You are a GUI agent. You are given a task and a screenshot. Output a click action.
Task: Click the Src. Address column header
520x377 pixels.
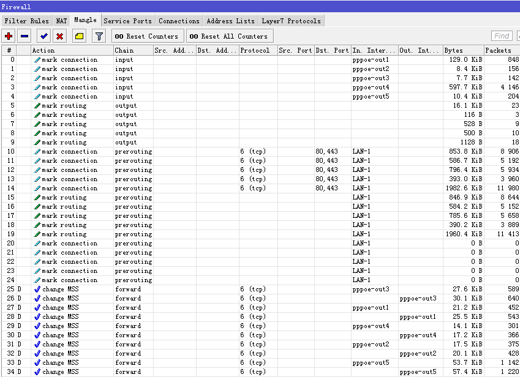175,50
